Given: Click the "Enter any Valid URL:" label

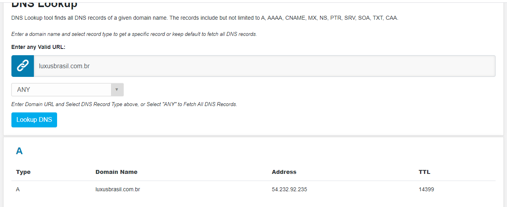Looking at the screenshot, I should (x=38, y=47).
